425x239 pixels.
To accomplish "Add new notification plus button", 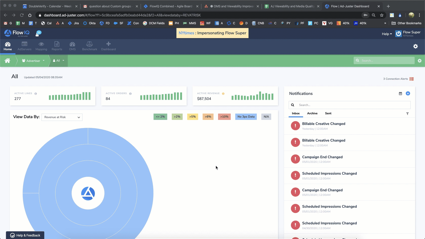I will point(408,93).
